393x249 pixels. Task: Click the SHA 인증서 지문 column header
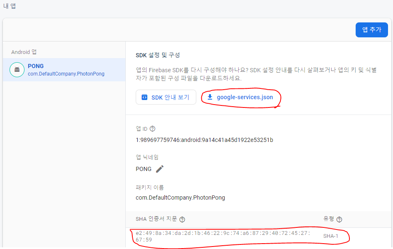pyautogui.click(x=156, y=219)
